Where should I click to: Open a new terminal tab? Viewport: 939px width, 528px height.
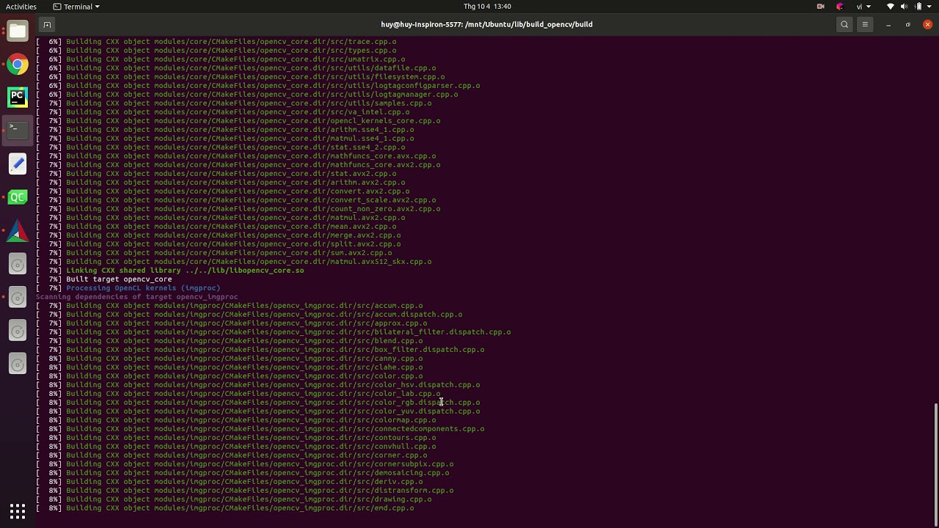(x=47, y=24)
